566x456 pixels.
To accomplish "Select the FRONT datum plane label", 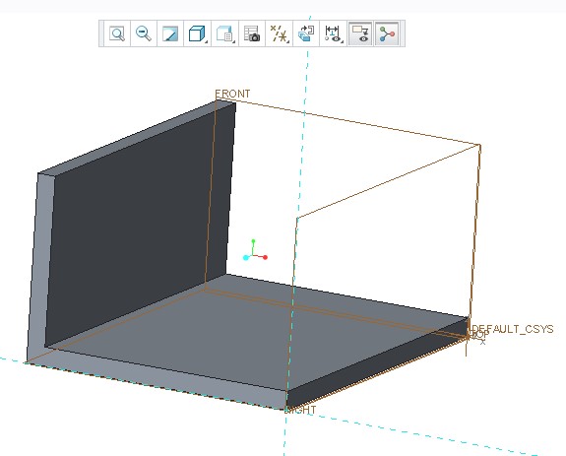I will point(232,94).
